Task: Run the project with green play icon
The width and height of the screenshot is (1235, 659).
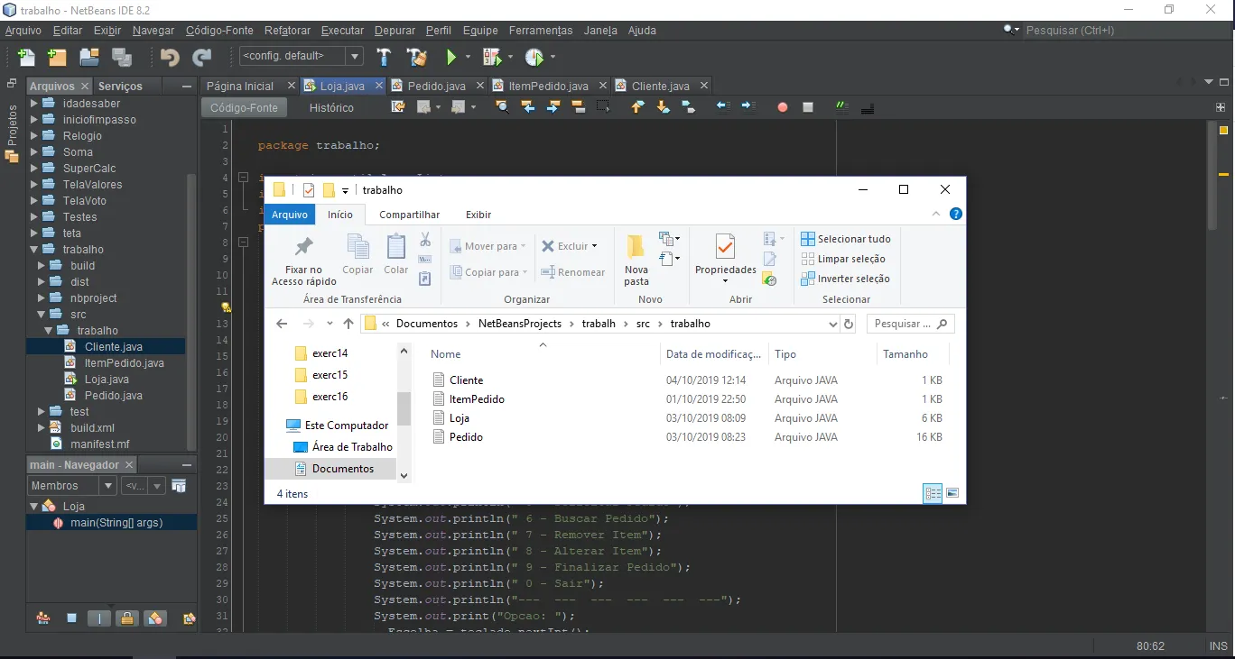Action: click(x=451, y=58)
